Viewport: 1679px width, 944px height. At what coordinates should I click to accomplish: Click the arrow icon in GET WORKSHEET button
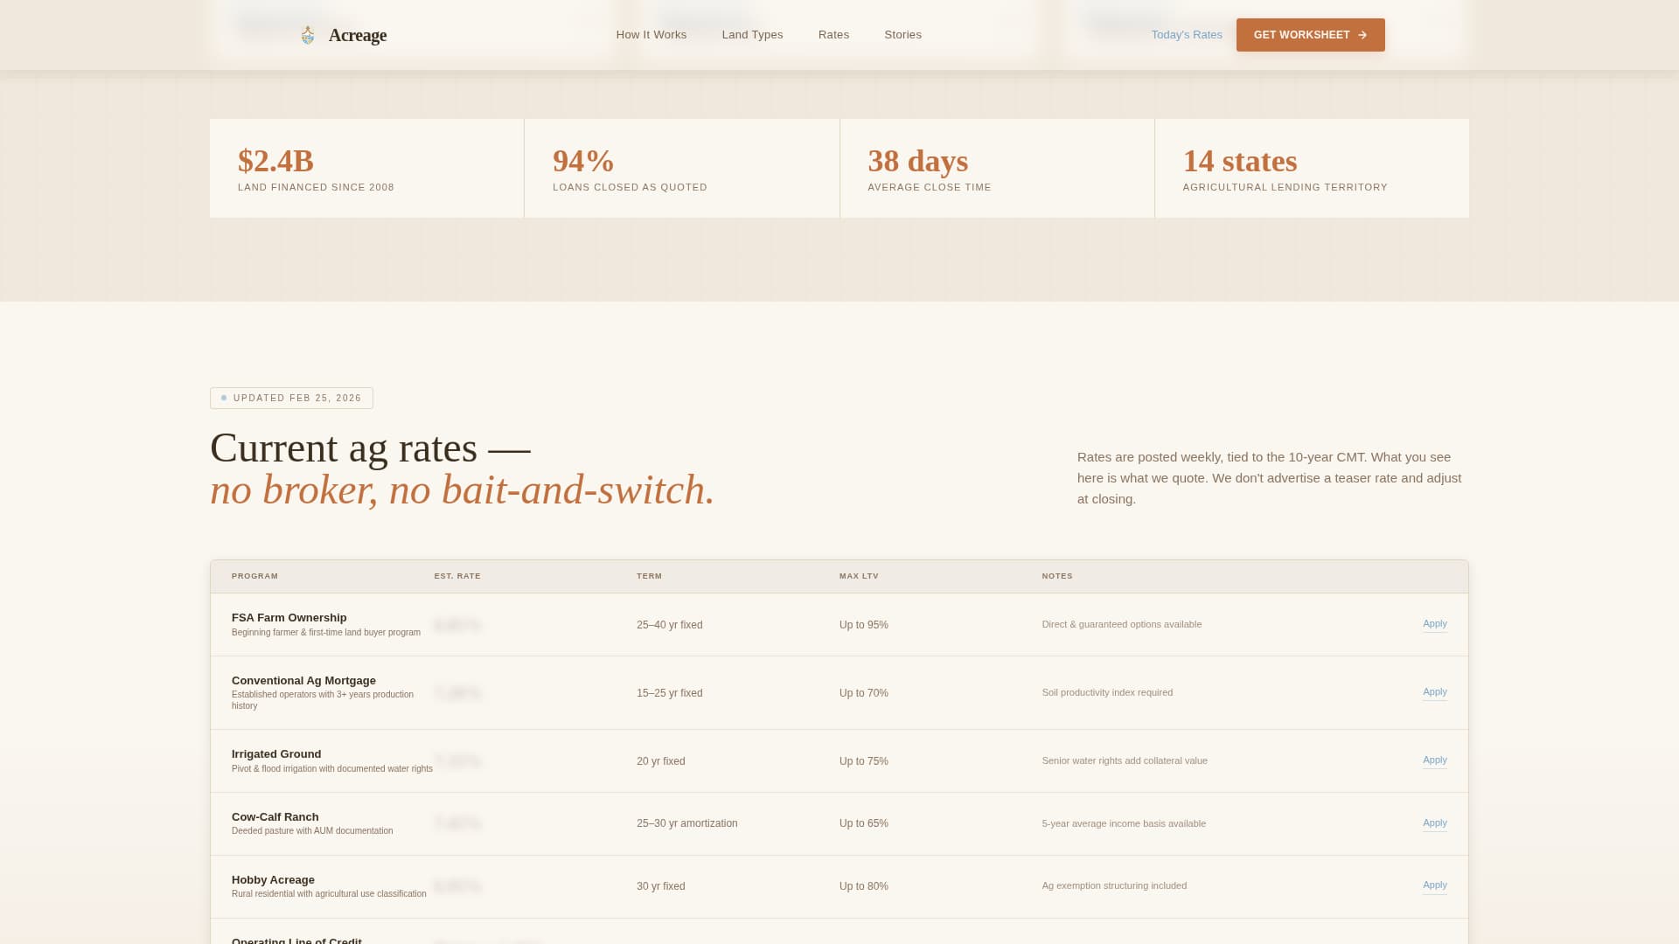pos(1362,35)
